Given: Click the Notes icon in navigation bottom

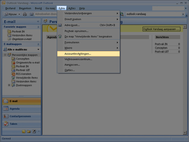Looking at the screenshot, I should (x=24, y=131).
